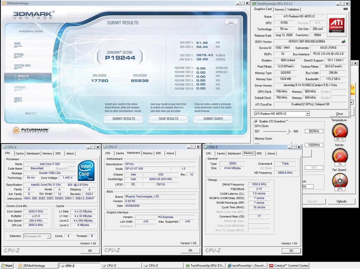360x269 pixels.
Task: Open Cache tab in CPU-Z CPU window
Action: click(x=20, y=153)
